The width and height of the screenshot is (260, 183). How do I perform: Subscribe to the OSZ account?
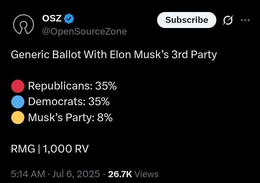(x=187, y=20)
